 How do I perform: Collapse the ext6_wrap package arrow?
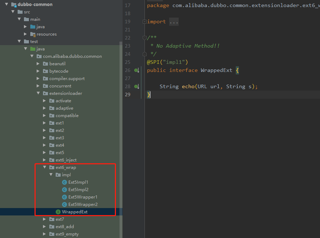pos(44,167)
